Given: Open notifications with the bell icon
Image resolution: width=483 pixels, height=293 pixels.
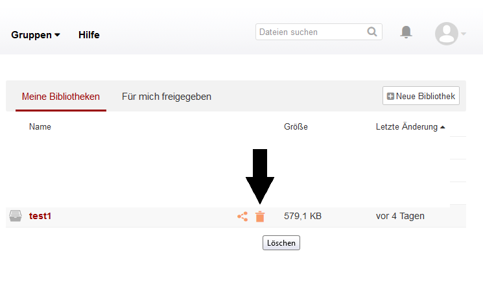Looking at the screenshot, I should click(x=406, y=32).
